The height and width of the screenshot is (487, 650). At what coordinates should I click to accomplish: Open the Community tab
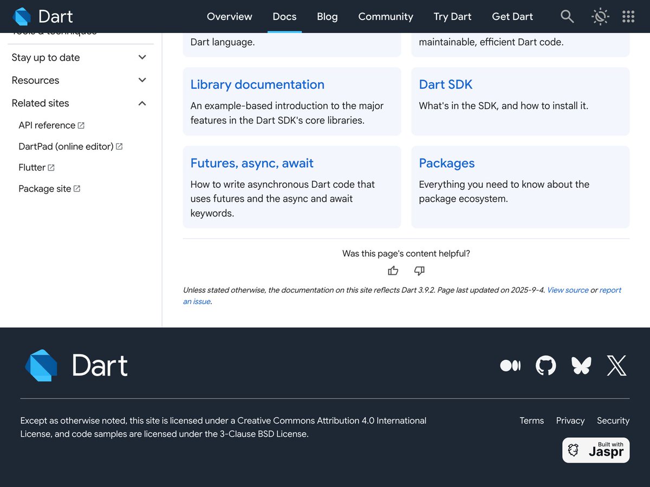(386, 17)
